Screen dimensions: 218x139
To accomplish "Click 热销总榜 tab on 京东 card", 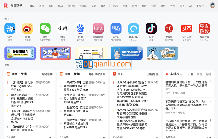I will [x=153, y=74].
